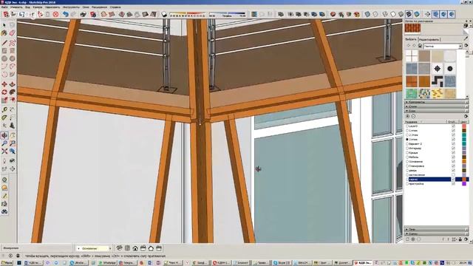The height and width of the screenshot is (266, 473).
Task: Click the Print icon in top toolbar
Action: pyautogui.click(x=83, y=14)
